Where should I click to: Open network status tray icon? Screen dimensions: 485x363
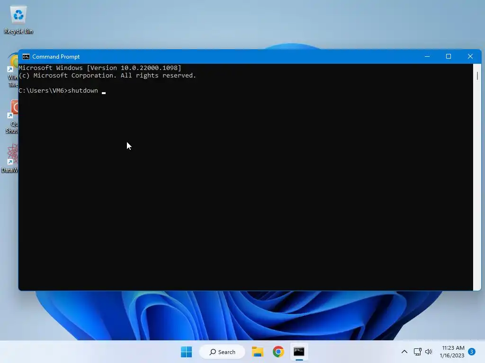[418, 352]
